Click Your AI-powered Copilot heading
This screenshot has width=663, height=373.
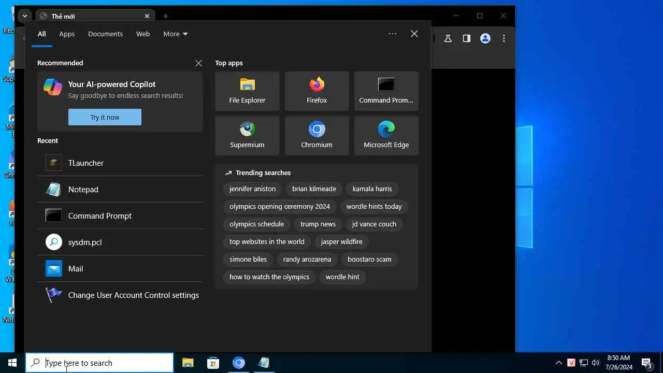(112, 84)
